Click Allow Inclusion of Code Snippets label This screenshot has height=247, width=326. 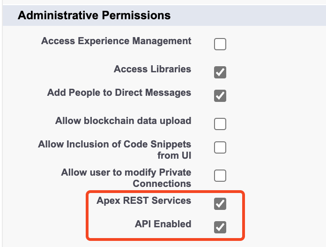(x=115, y=150)
